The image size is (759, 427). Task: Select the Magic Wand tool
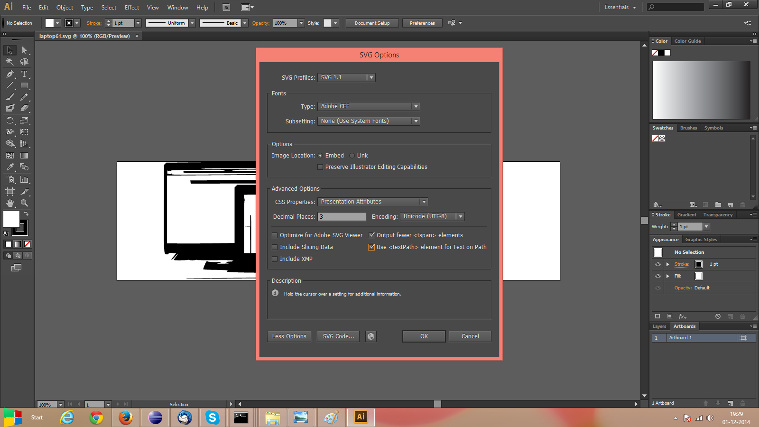[10, 62]
